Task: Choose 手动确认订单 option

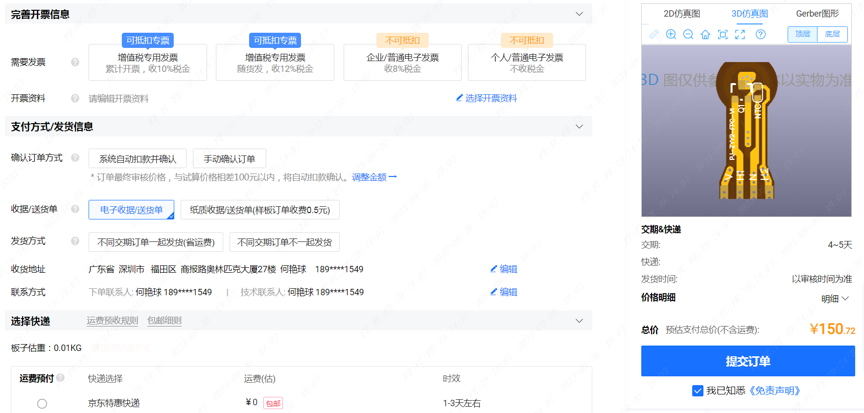Action: pyautogui.click(x=229, y=159)
